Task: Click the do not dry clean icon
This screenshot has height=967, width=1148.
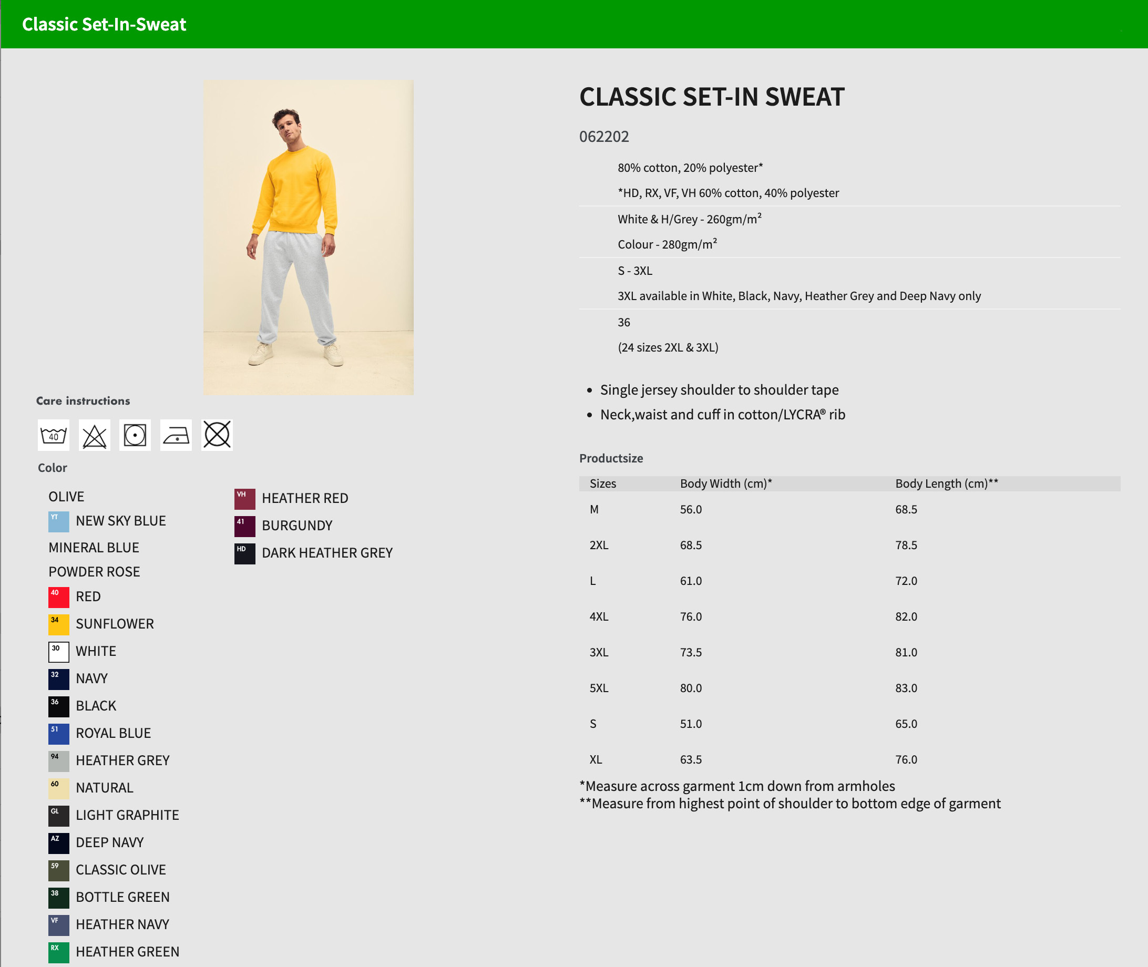Action: tap(217, 435)
